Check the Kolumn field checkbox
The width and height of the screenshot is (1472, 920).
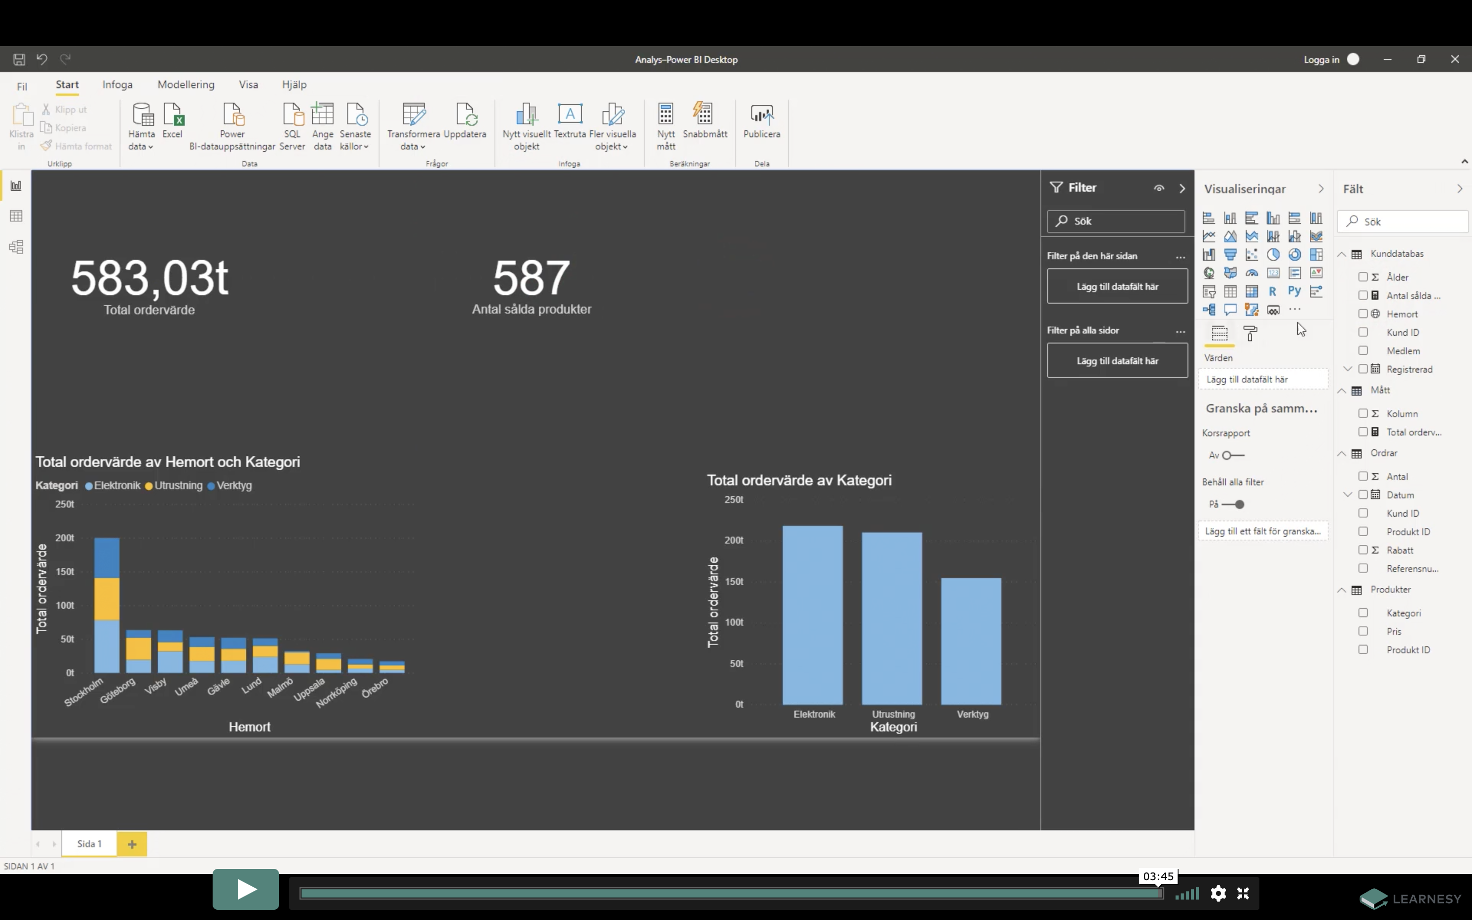click(x=1363, y=413)
